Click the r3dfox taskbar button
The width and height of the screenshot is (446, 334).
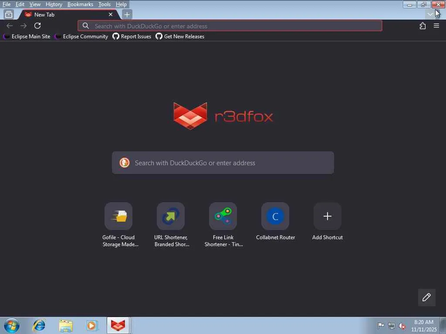click(x=118, y=325)
